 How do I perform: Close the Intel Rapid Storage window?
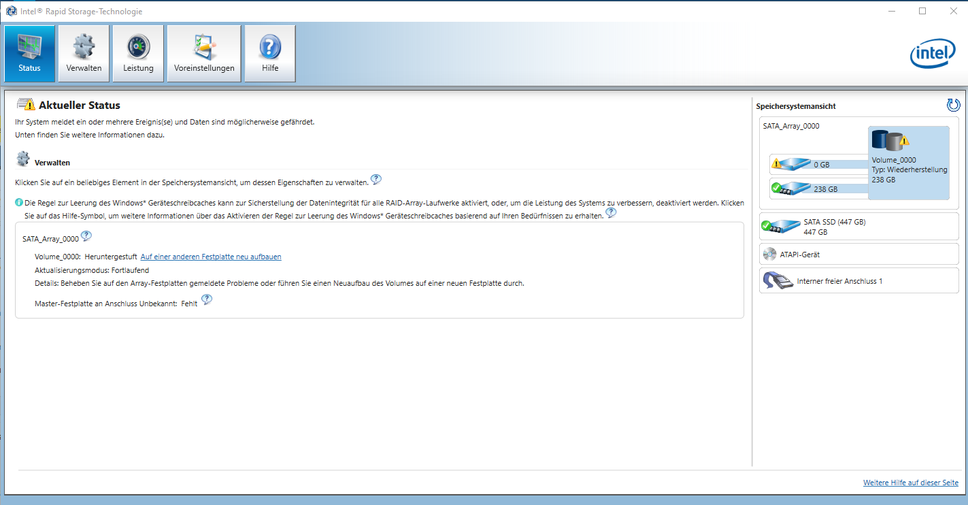[x=953, y=11]
